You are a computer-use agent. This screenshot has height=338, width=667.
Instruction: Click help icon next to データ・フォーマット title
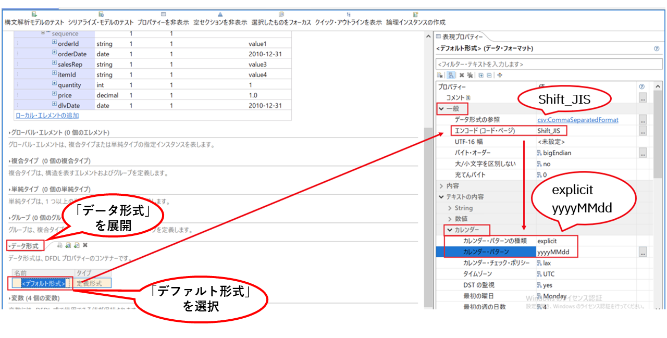pyautogui.click(x=657, y=48)
